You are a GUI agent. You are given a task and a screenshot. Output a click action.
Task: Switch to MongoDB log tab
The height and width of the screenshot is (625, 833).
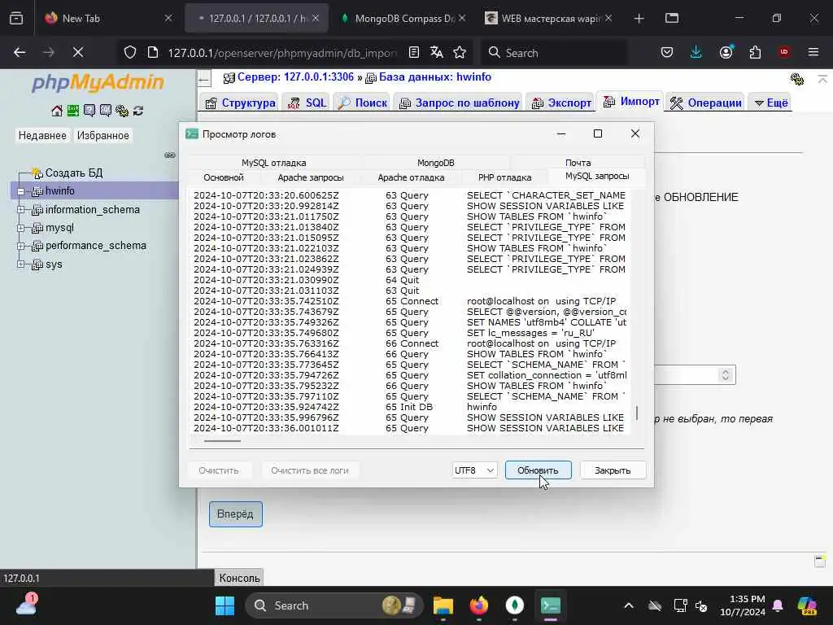[436, 163]
